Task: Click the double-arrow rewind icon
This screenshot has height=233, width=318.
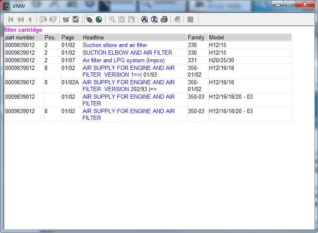Action: (20, 19)
